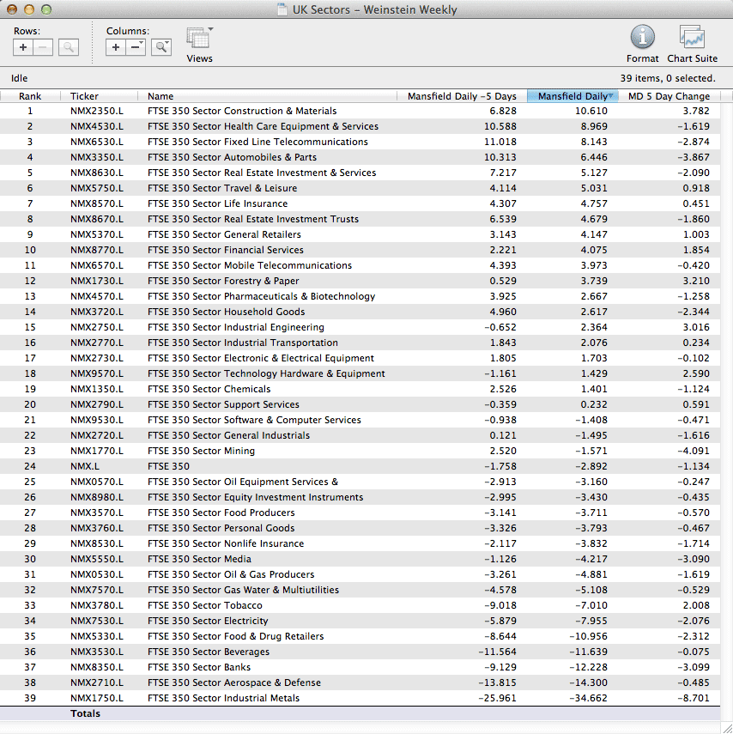Open the Columns search magnifier dropdown
The image size is (733, 734).
(161, 47)
